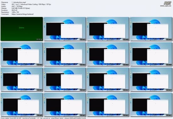Click the 00:00:04 timestamp on Intro thumbnail
The width and height of the screenshot is (173, 119).
[39, 39]
